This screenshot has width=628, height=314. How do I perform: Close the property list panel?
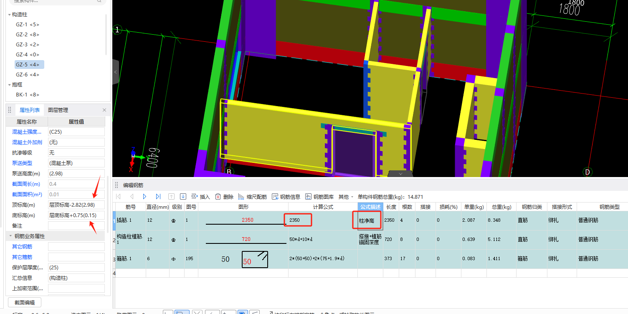[104, 110]
